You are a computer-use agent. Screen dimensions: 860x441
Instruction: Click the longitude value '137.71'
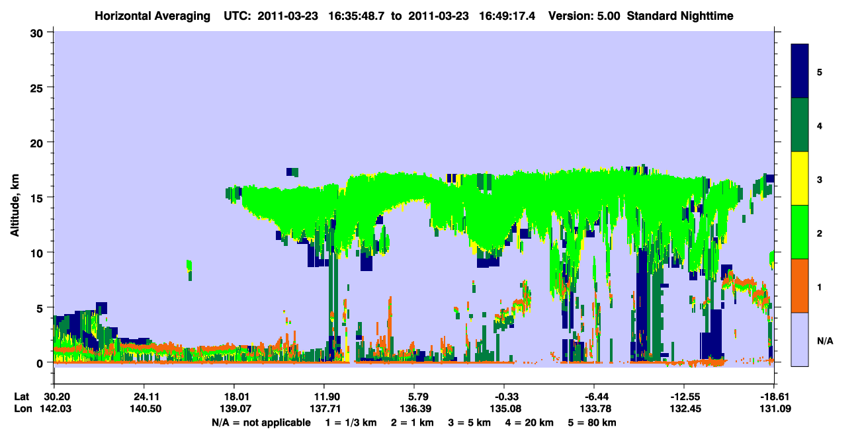coord(324,409)
